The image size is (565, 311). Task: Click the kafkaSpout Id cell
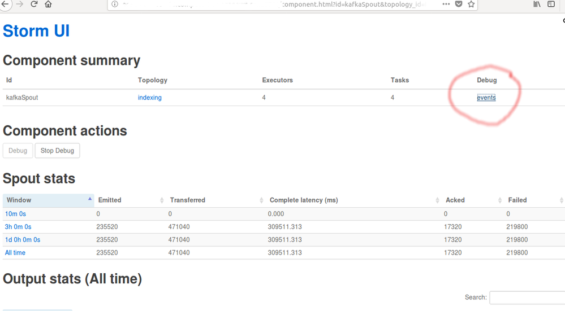(x=22, y=98)
